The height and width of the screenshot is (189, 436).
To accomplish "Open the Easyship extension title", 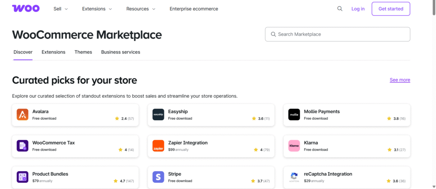I will 178,112.
